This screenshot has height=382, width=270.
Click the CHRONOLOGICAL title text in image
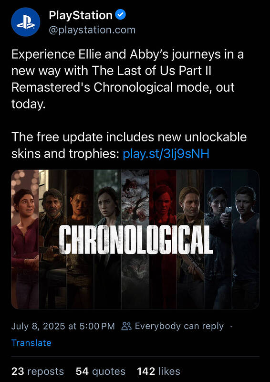click(x=136, y=240)
